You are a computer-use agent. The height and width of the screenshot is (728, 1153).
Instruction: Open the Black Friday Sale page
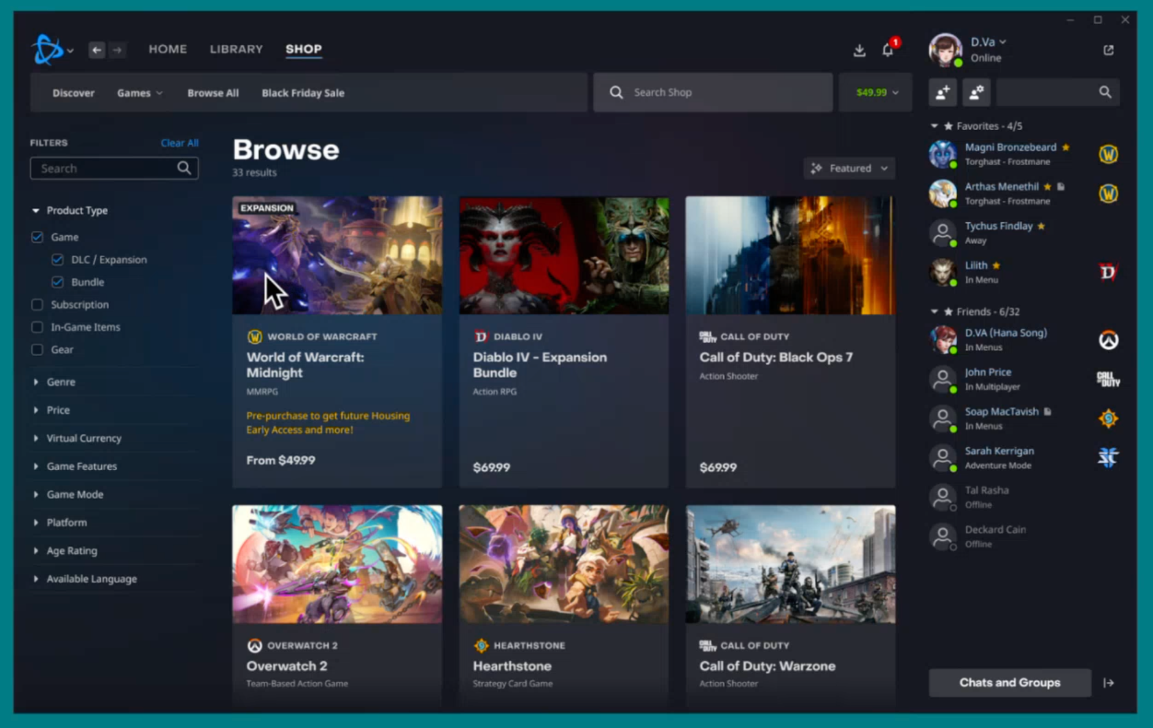303,93
